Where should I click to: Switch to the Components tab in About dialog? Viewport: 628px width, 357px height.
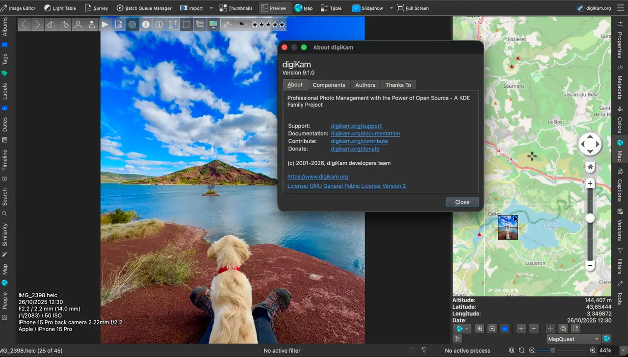point(329,85)
